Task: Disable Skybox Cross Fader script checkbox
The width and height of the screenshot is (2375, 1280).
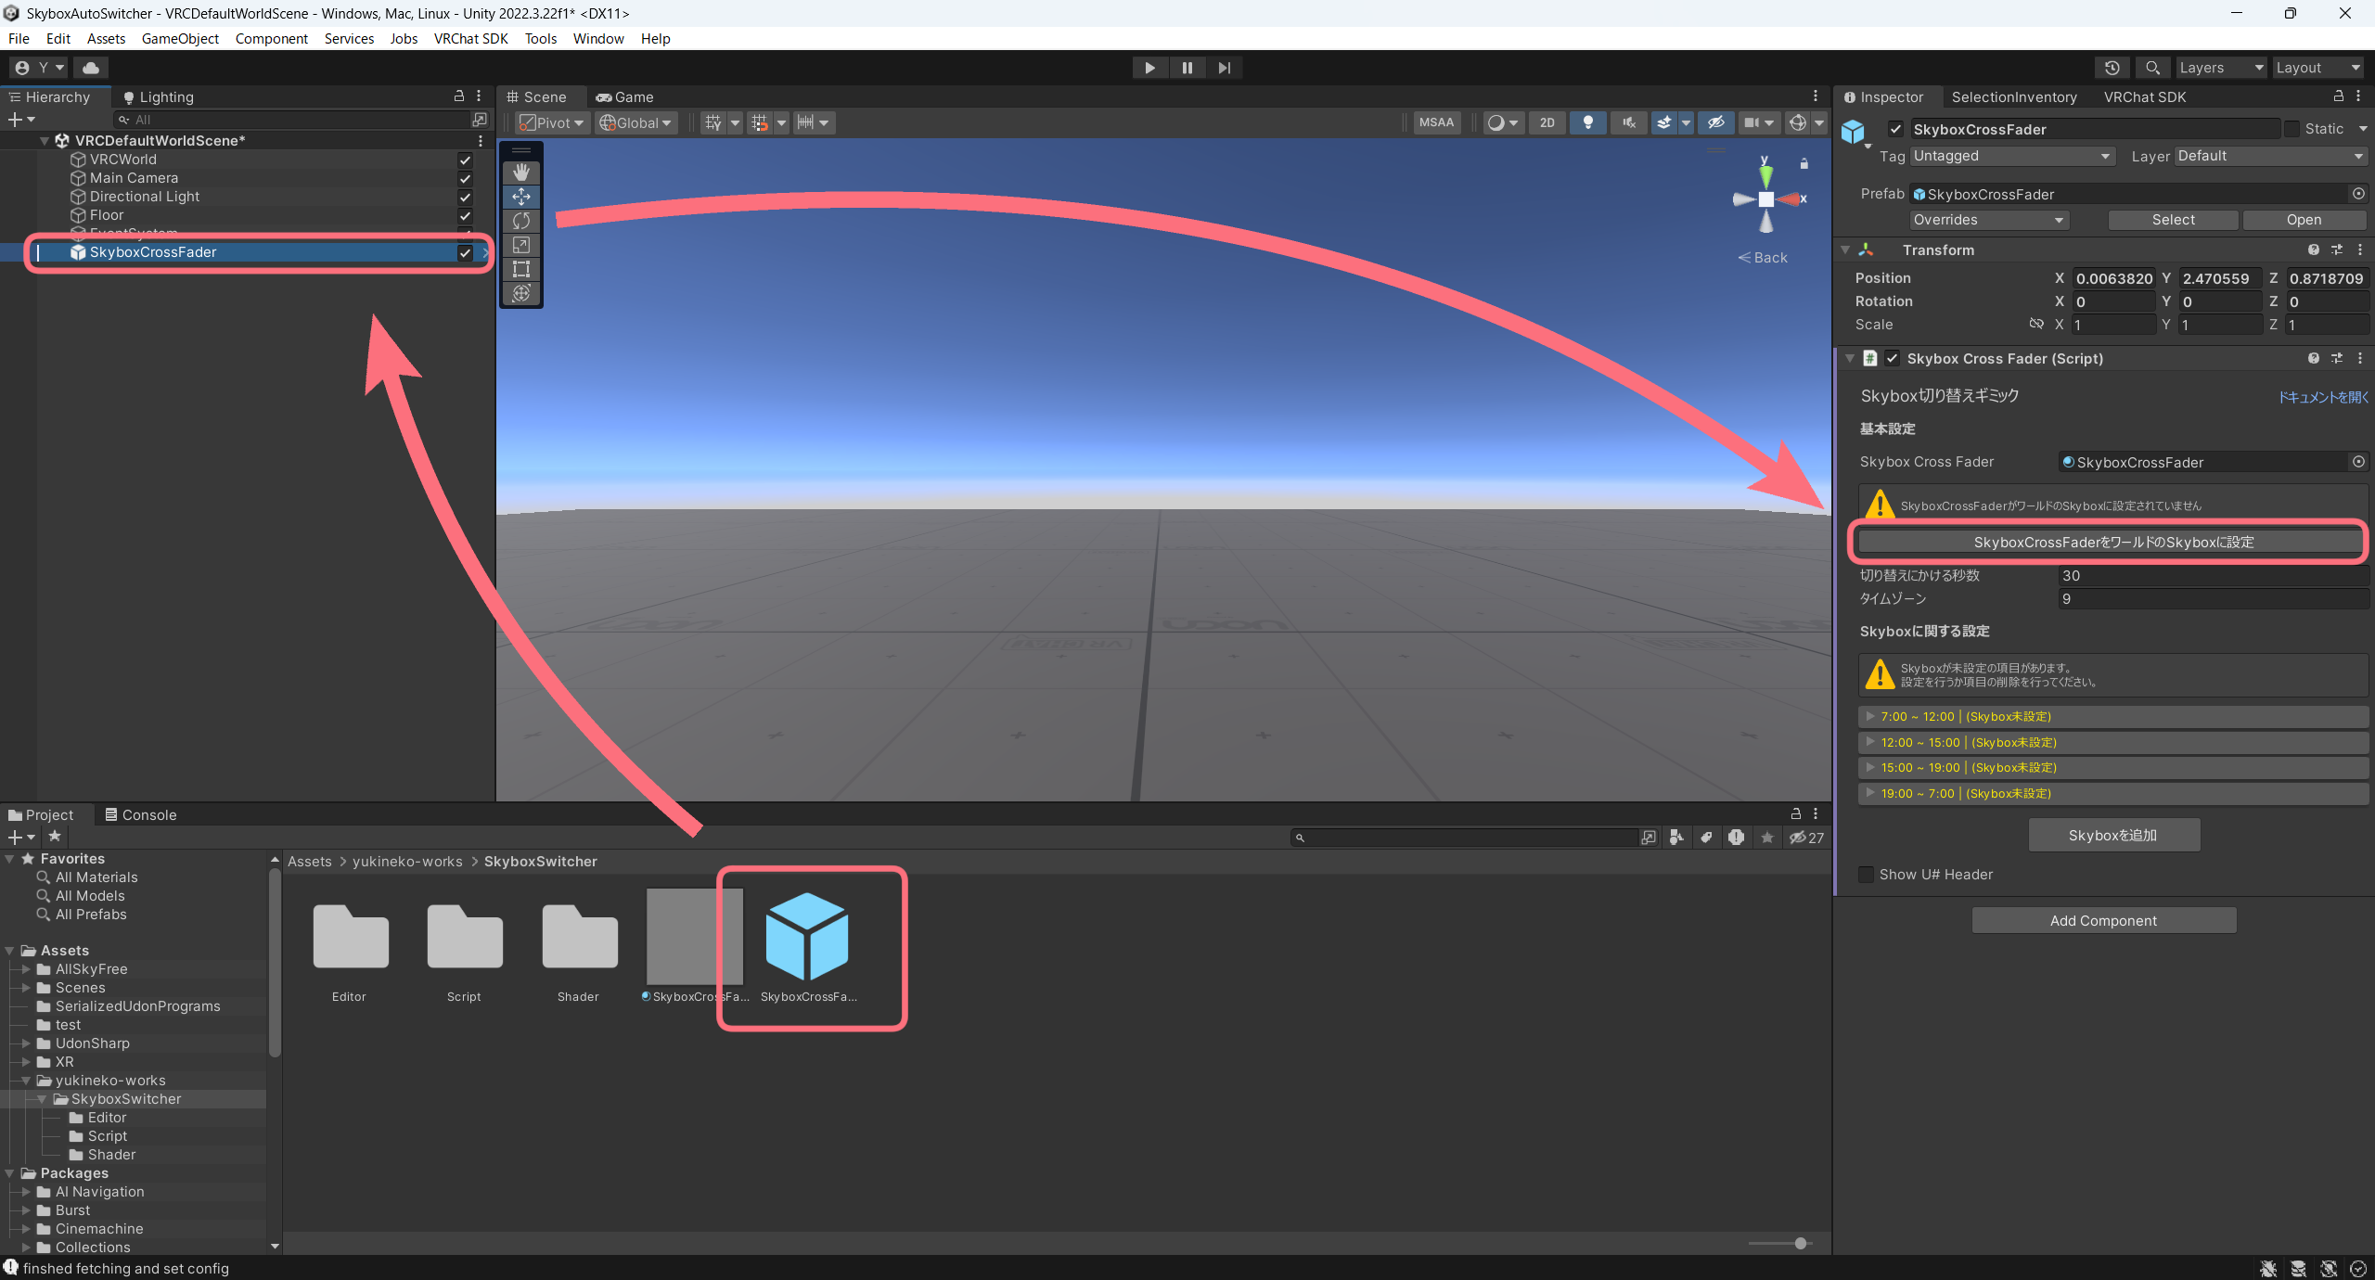Action: (1893, 359)
